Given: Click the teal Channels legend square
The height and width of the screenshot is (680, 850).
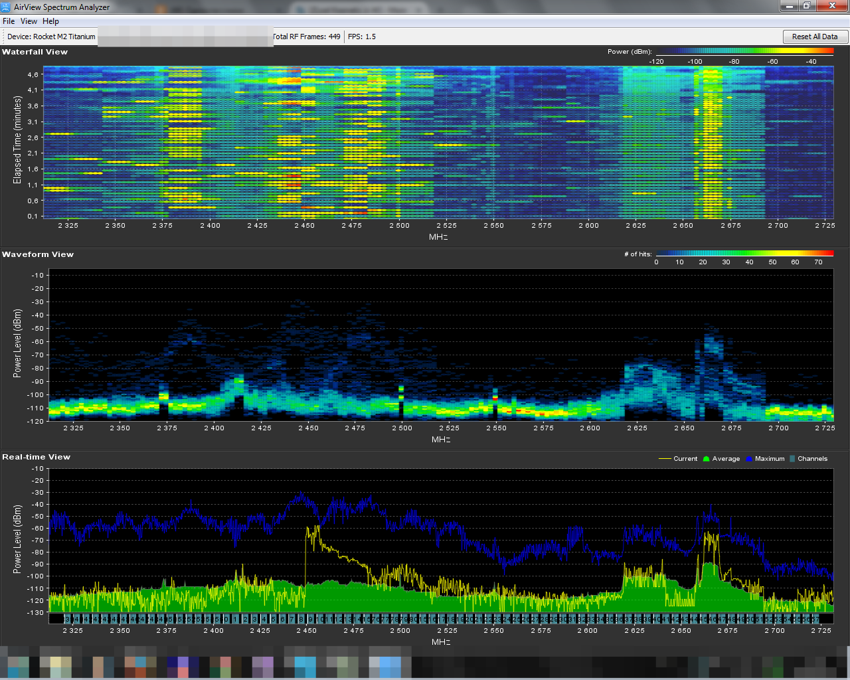Looking at the screenshot, I should (x=792, y=459).
